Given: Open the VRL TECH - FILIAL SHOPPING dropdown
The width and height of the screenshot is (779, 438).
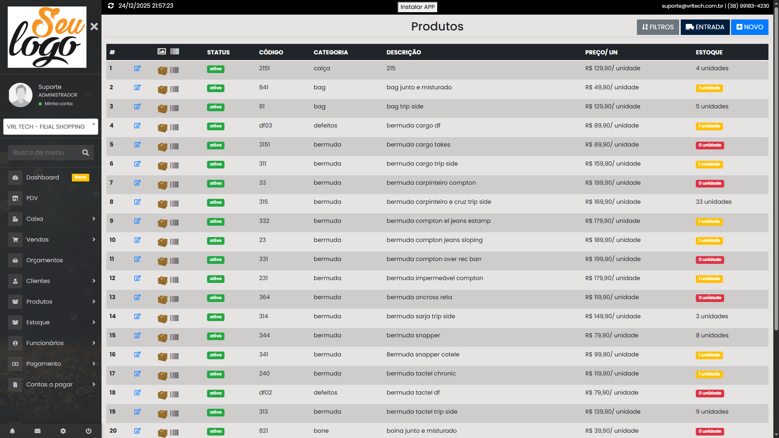Looking at the screenshot, I should 51,127.
